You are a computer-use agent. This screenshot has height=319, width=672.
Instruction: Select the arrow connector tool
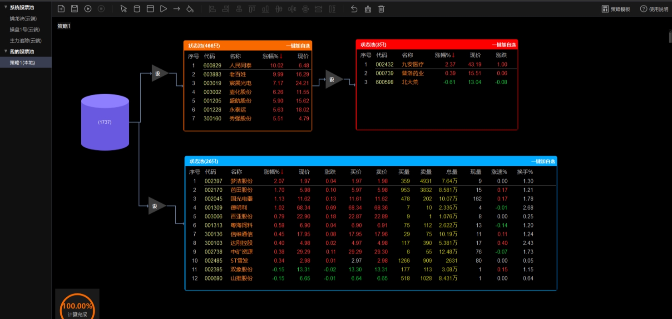pos(177,9)
